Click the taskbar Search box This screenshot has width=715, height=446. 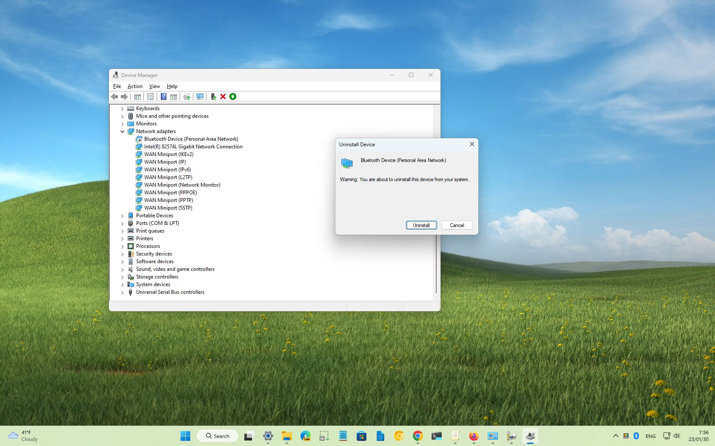pyautogui.click(x=217, y=436)
